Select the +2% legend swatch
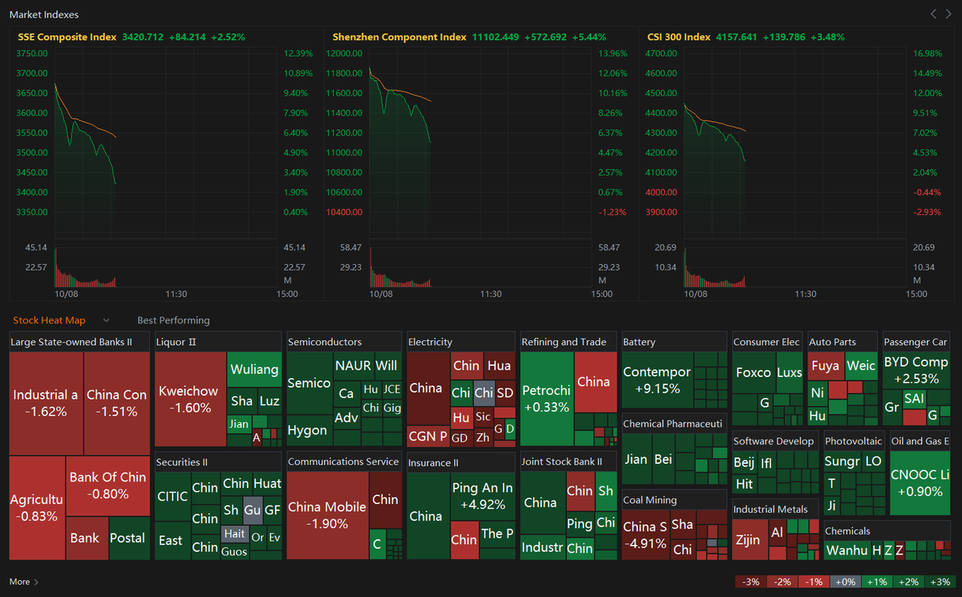 (907, 582)
